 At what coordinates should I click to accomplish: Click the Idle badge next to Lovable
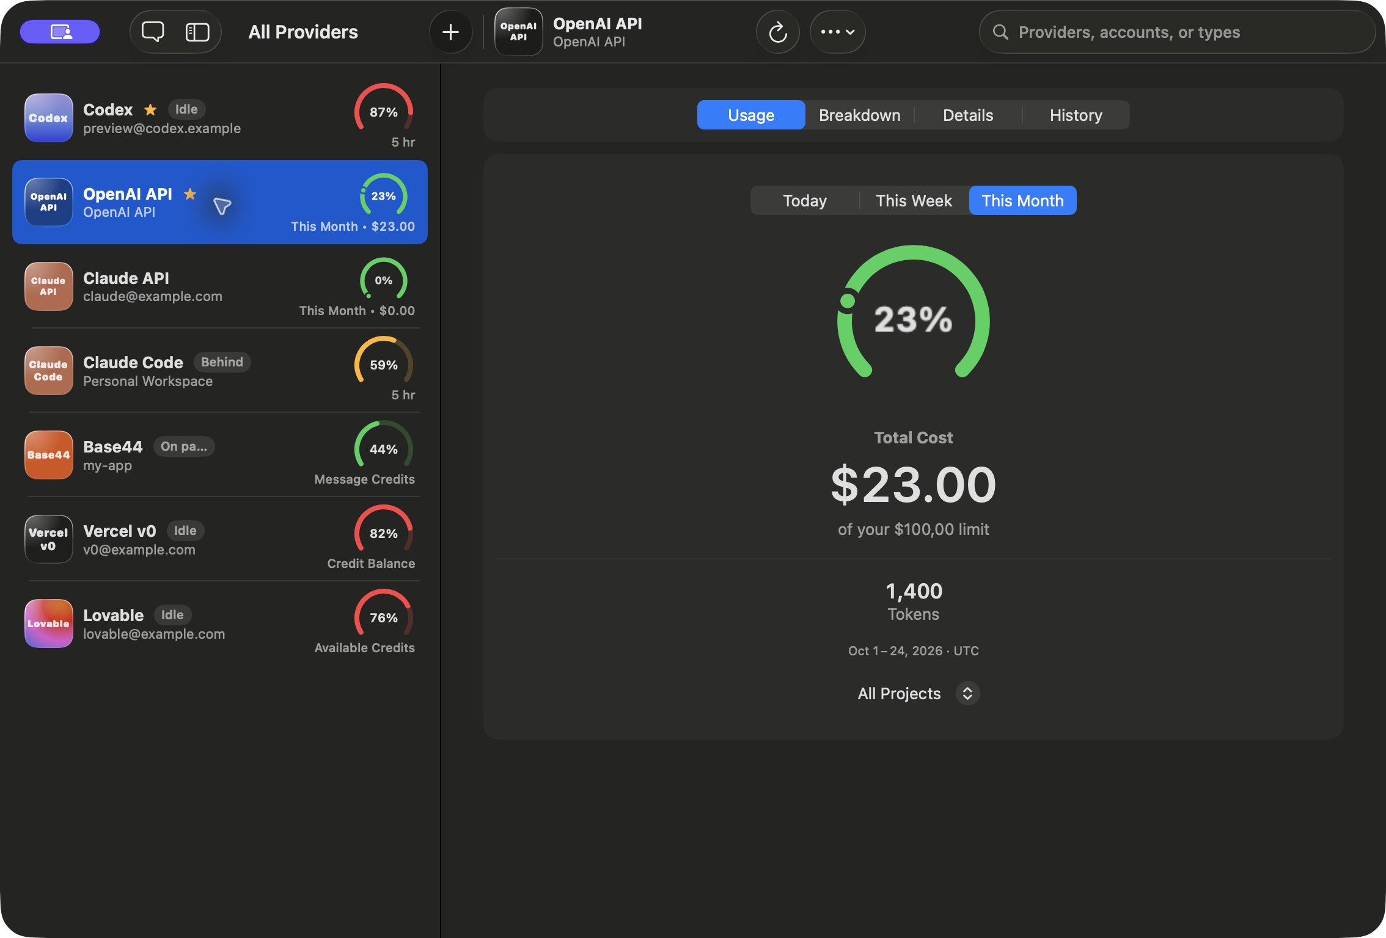(x=172, y=615)
